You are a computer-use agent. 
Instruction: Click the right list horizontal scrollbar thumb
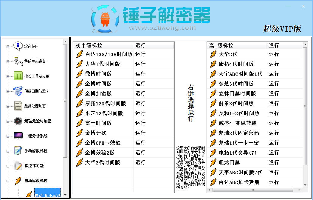[253, 190]
